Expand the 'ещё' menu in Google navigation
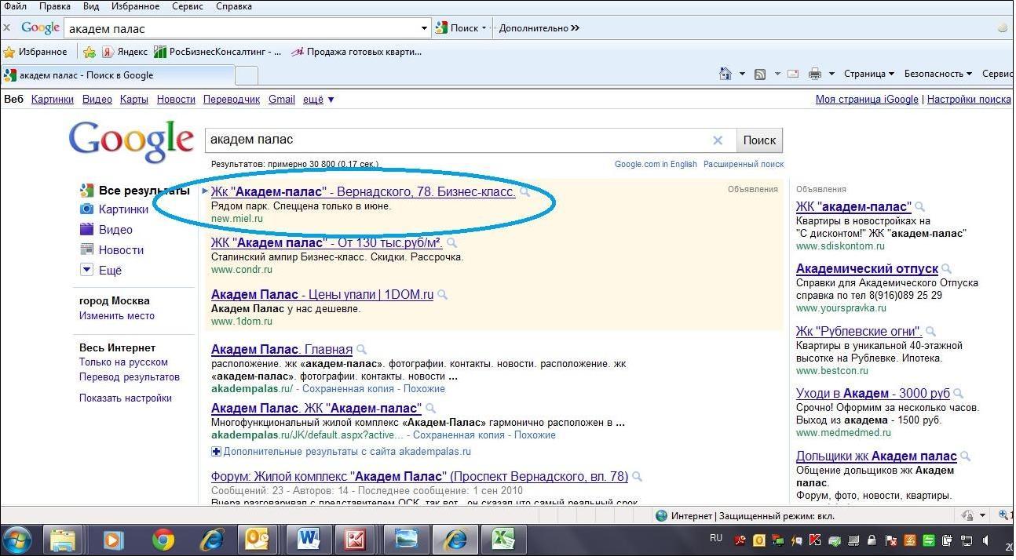Image resolution: width=1016 pixels, height=560 pixels. coord(319,100)
